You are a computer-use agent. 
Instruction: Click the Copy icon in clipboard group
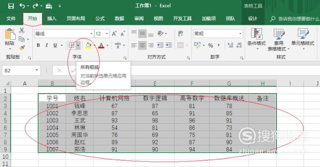21,39
